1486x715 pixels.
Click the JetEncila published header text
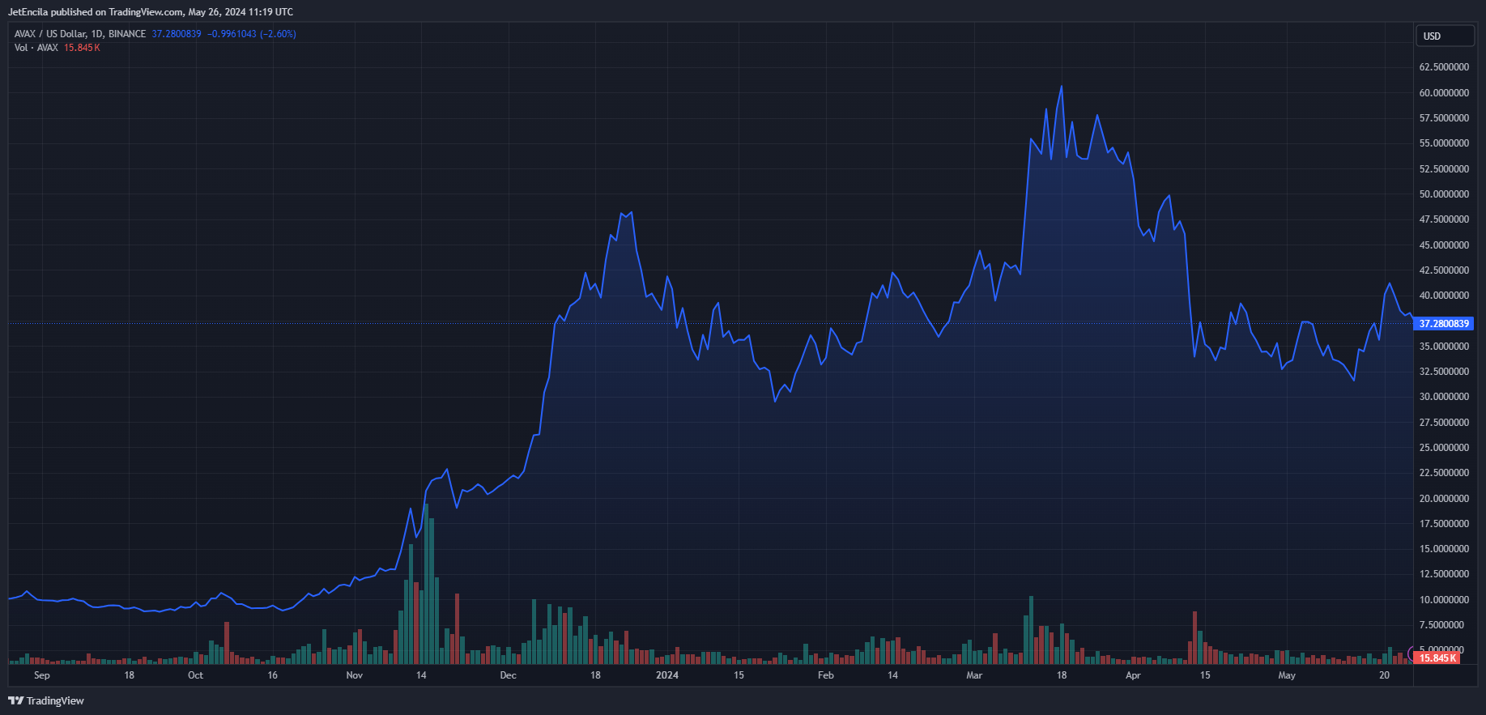click(x=151, y=12)
